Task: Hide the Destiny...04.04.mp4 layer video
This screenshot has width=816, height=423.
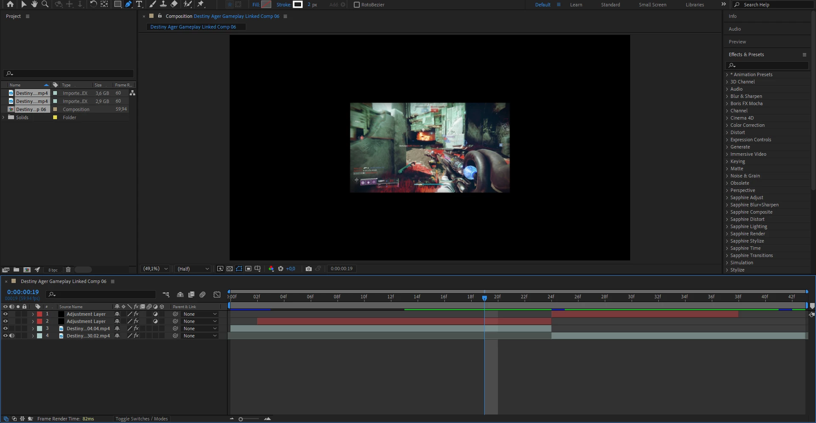Action: point(6,329)
